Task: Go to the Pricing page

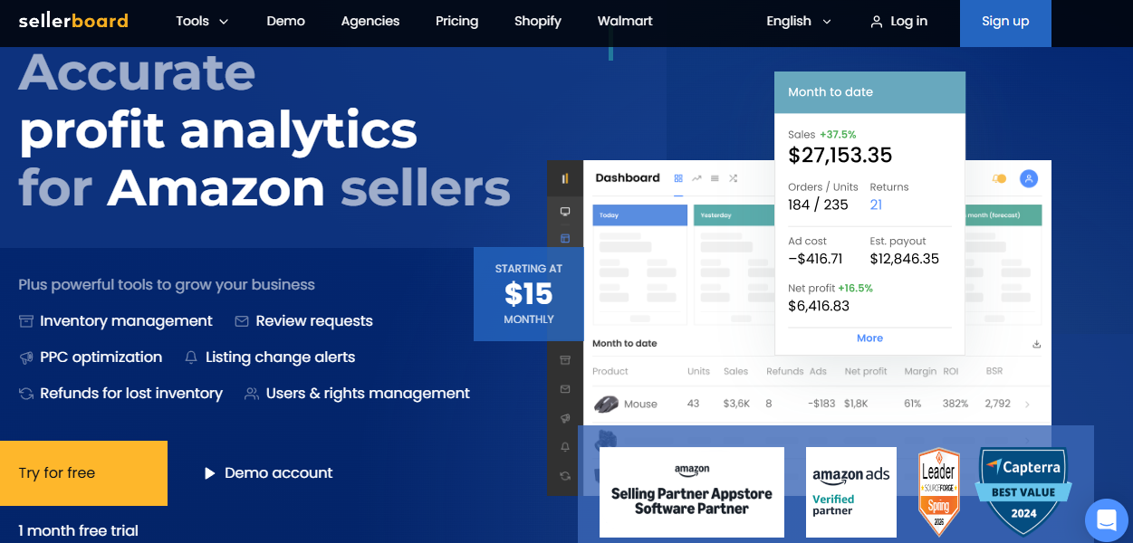Action: [456, 21]
